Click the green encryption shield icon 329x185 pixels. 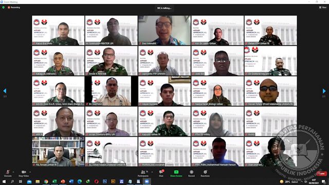4,7
